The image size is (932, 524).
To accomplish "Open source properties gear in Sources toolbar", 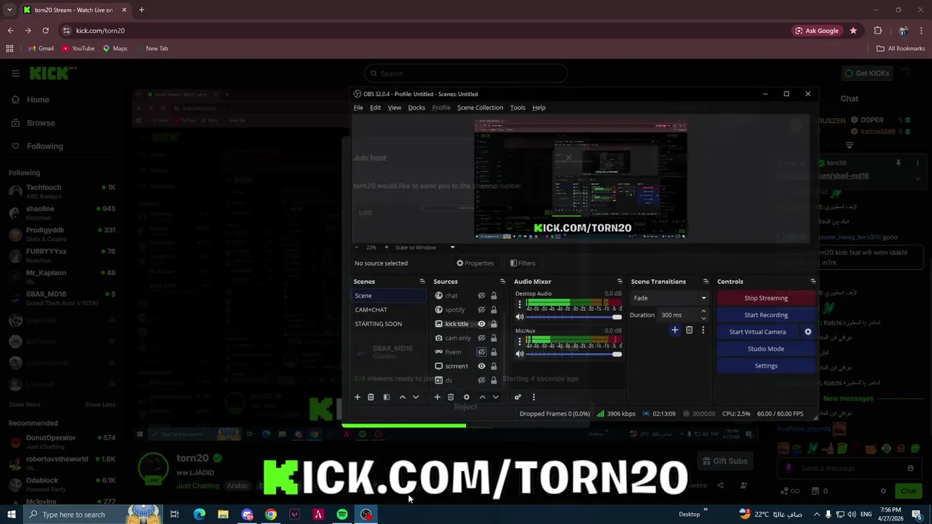I will pos(467,397).
